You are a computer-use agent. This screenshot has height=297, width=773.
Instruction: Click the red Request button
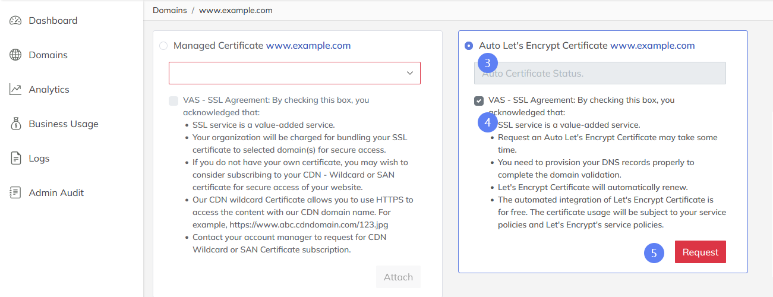[701, 252]
